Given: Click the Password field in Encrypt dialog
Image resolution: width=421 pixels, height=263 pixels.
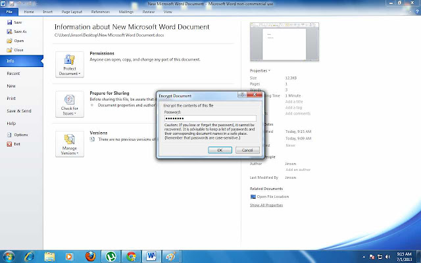Looking at the screenshot, I should pyautogui.click(x=210, y=118).
